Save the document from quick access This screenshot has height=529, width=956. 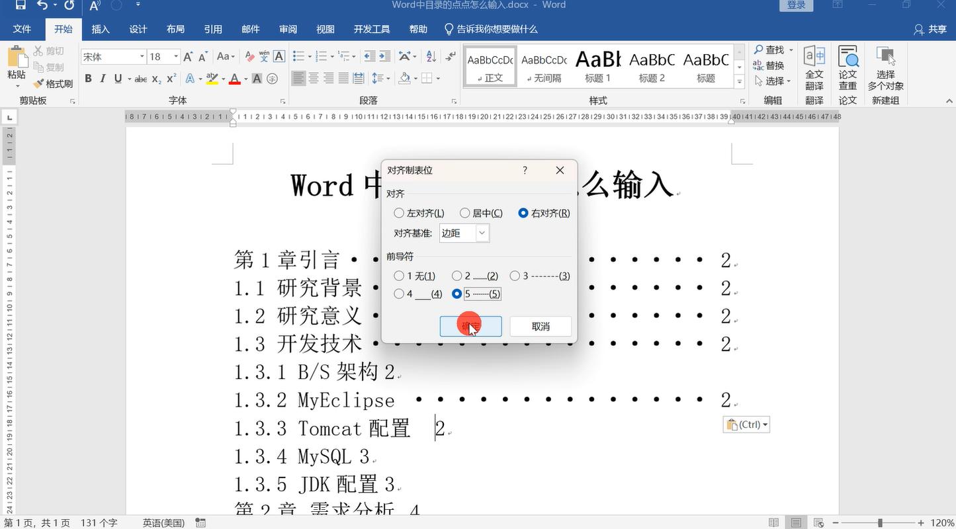tap(21, 5)
